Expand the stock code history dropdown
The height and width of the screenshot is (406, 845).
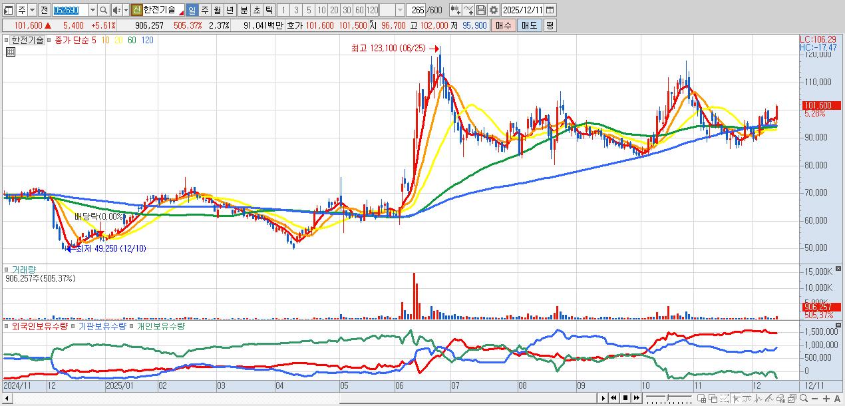[x=92, y=10]
